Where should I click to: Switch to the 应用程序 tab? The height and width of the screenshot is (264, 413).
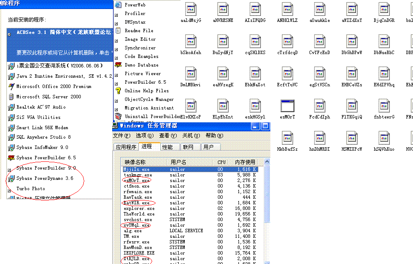(x=126, y=147)
